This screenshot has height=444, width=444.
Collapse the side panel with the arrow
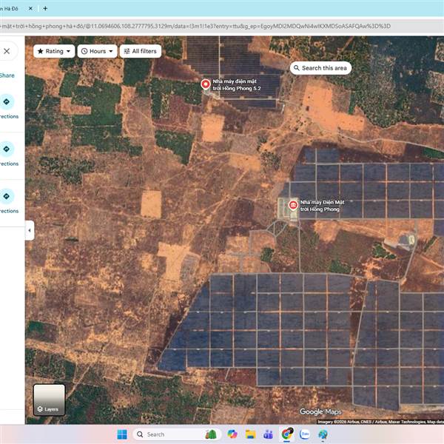point(30,230)
